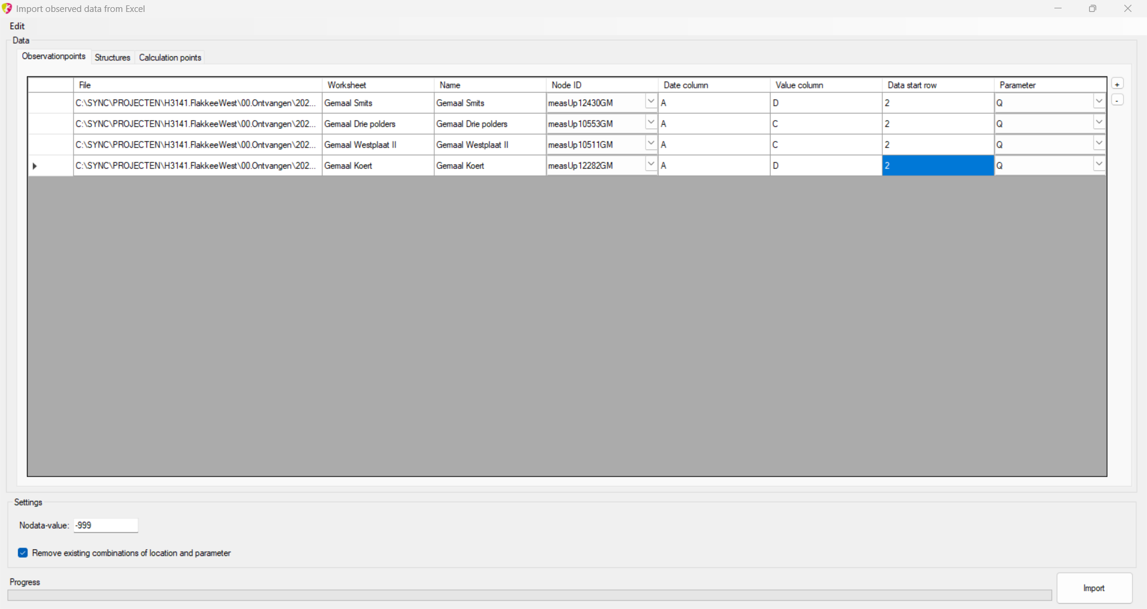Open Node ID dropdown measUp12282GM

point(651,165)
